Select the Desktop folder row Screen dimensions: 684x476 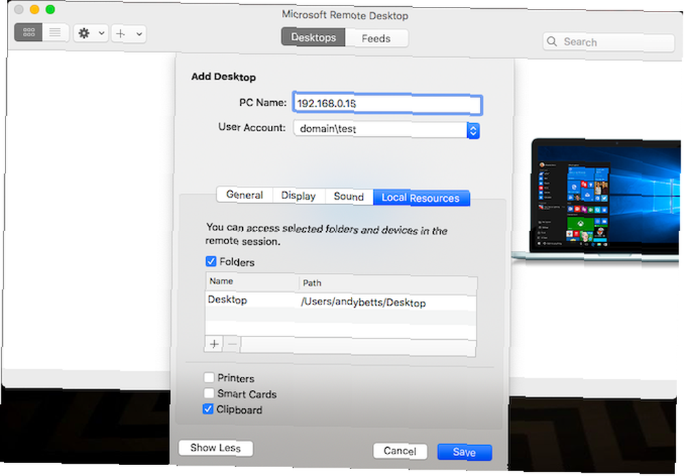(340, 301)
